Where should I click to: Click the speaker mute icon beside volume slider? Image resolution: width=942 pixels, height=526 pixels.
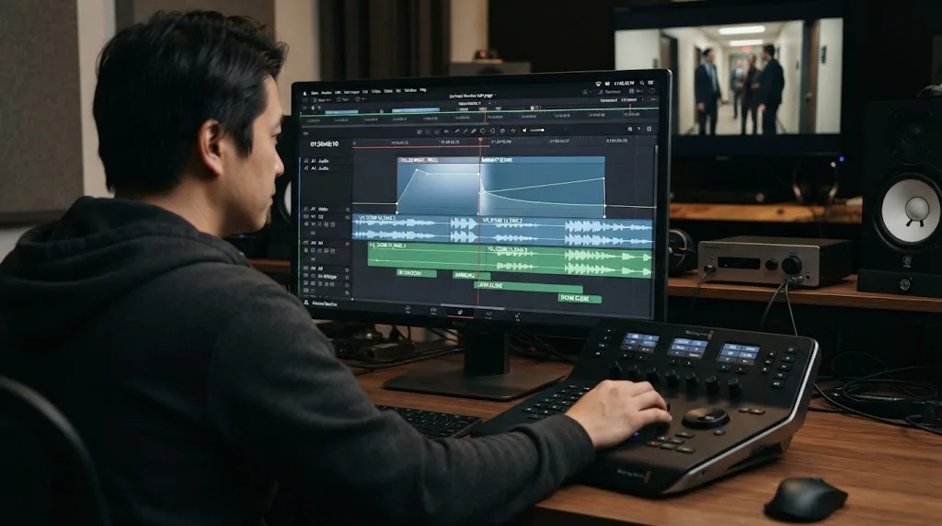click(524, 131)
